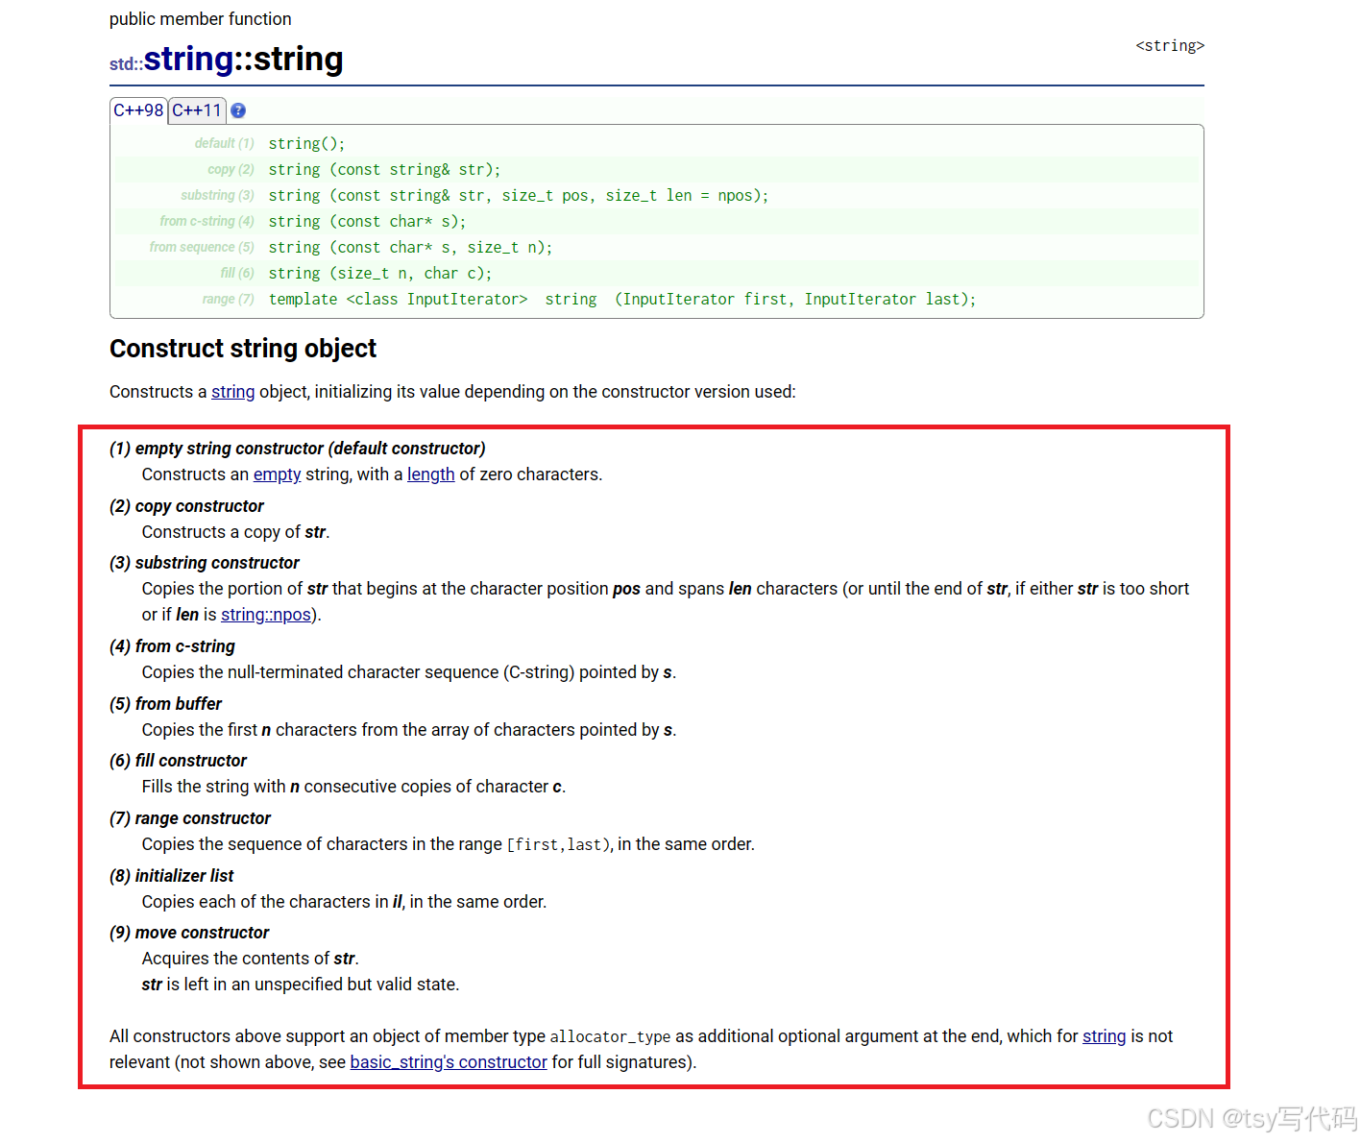This screenshot has height=1143, width=1361.
Task: Open the 'basic_string's constructor' link
Action: pos(449,1062)
